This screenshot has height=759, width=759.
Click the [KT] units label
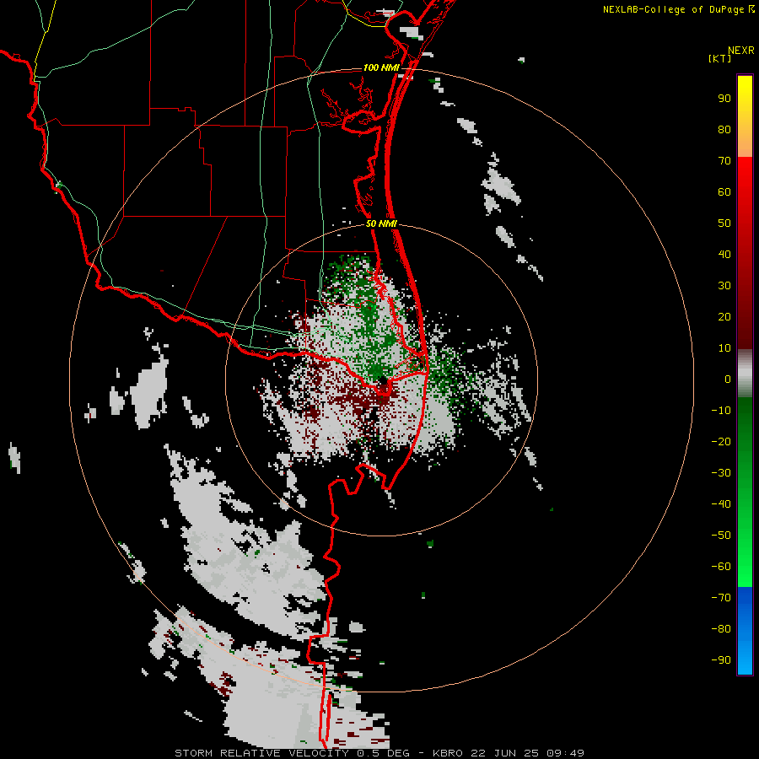(719, 58)
